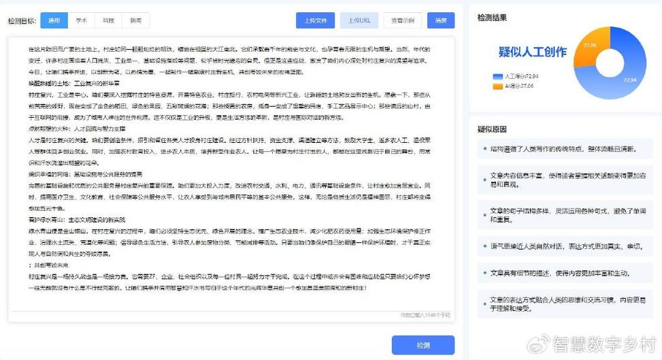The height and width of the screenshot is (360, 662).
Task: Click the 疑似原因 section title
Action: click(492, 129)
